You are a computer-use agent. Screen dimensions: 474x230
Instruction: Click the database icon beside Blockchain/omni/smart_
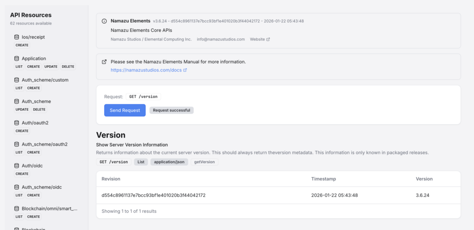pyautogui.click(x=17, y=209)
